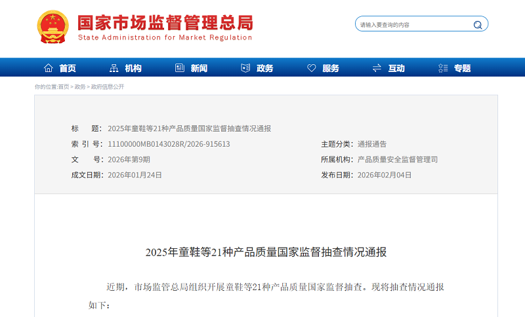Click the search magnifier icon
525x317 pixels.
tap(478, 25)
